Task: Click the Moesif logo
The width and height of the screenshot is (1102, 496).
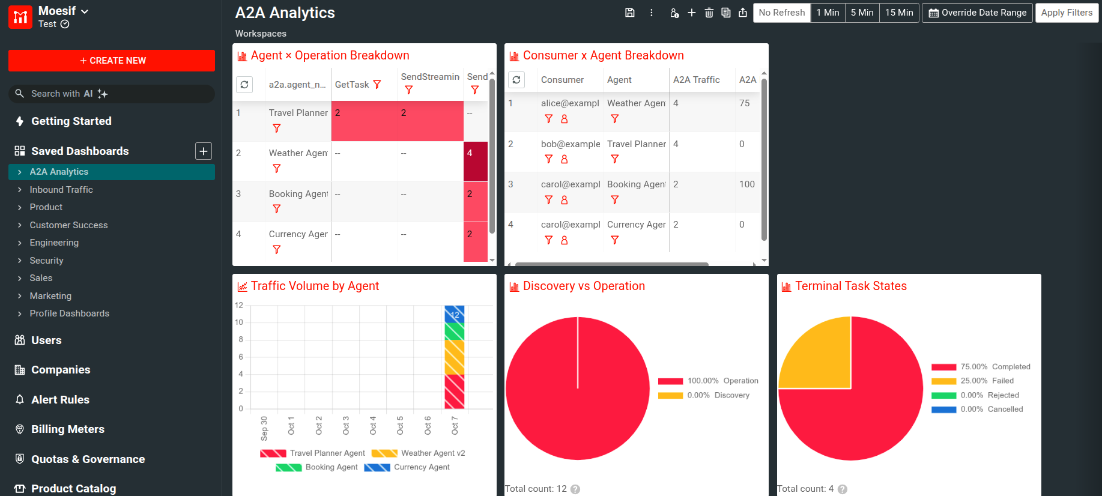Action: pyautogui.click(x=20, y=17)
